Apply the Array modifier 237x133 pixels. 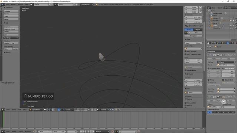pyautogui.click(x=214, y=58)
